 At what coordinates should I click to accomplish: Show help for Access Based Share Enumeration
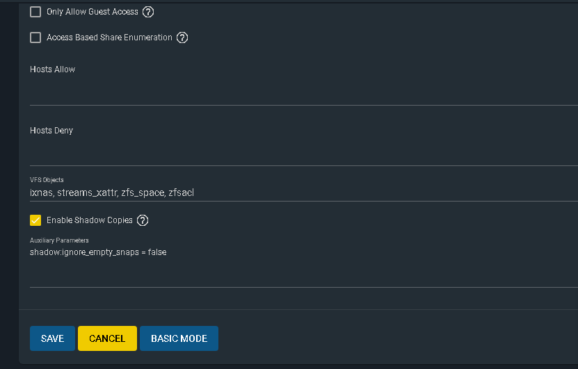[182, 38]
